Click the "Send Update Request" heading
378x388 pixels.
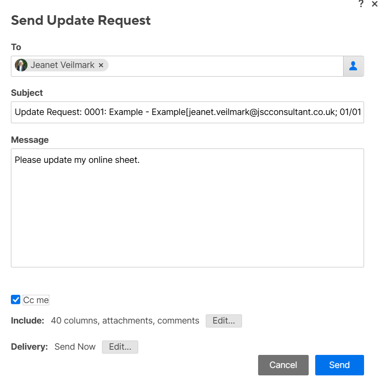tap(81, 20)
